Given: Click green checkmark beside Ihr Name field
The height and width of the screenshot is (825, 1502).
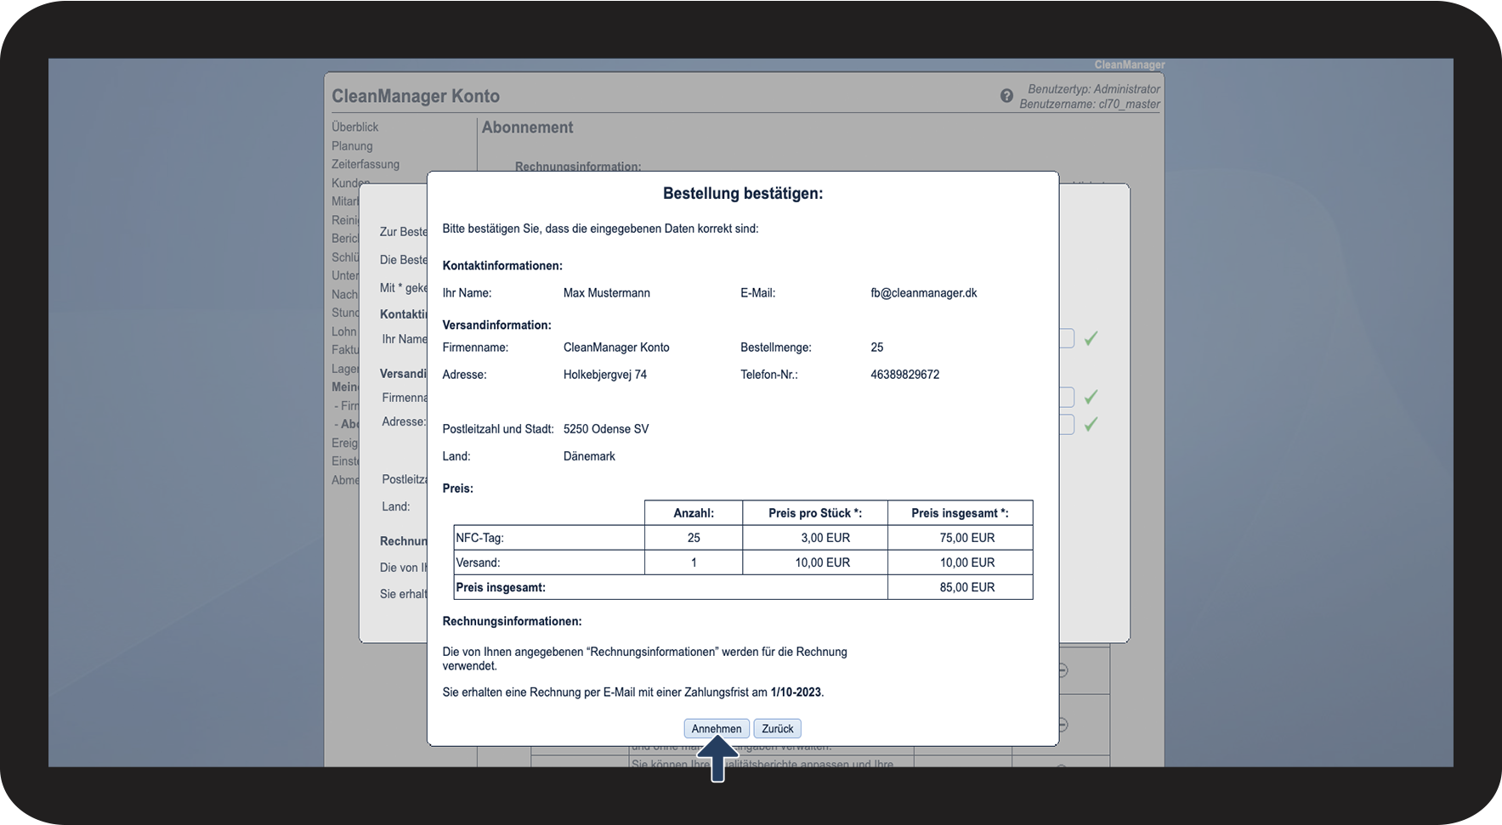Looking at the screenshot, I should click(1091, 338).
